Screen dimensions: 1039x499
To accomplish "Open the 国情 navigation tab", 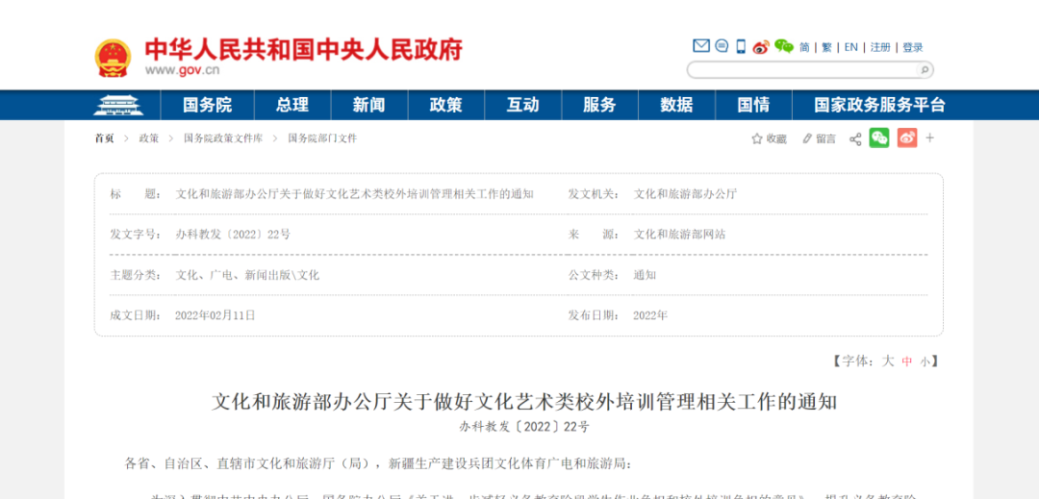I will click(753, 105).
